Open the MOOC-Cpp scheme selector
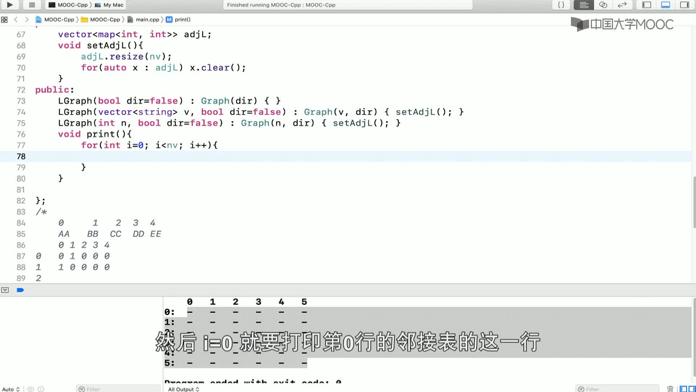The image size is (696, 392). coord(69,5)
